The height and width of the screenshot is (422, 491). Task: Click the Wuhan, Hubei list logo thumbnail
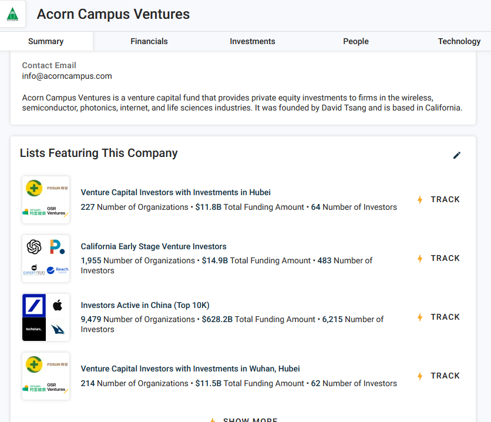[46, 376]
